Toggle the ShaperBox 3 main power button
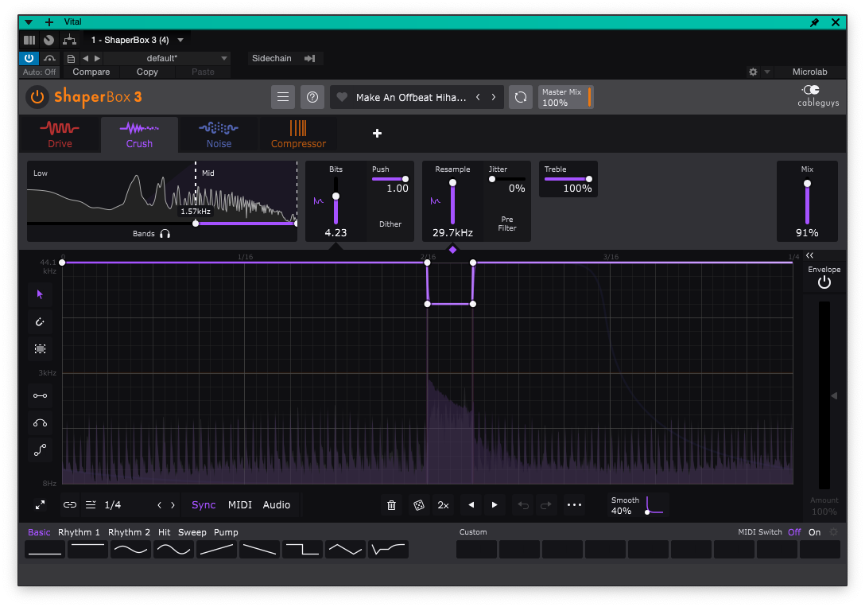Viewport: 865px width, 607px height. point(37,97)
